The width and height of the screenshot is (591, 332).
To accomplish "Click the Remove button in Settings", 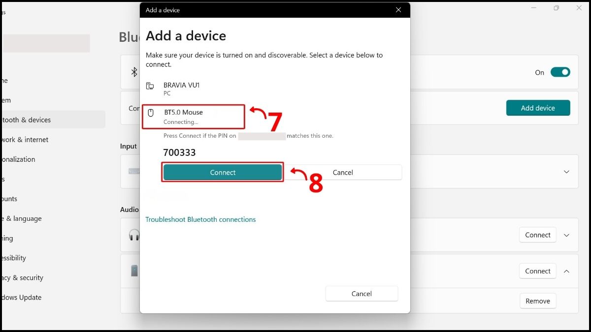I will (x=538, y=301).
